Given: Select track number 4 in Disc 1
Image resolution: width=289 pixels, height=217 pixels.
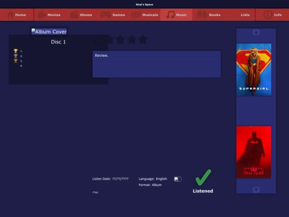Looking at the screenshot, I should pos(21,66).
